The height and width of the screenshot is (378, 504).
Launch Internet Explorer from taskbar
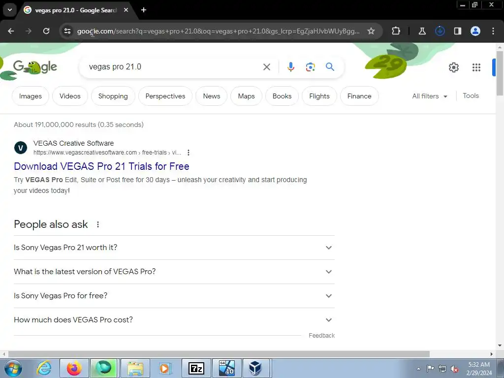click(x=43, y=368)
